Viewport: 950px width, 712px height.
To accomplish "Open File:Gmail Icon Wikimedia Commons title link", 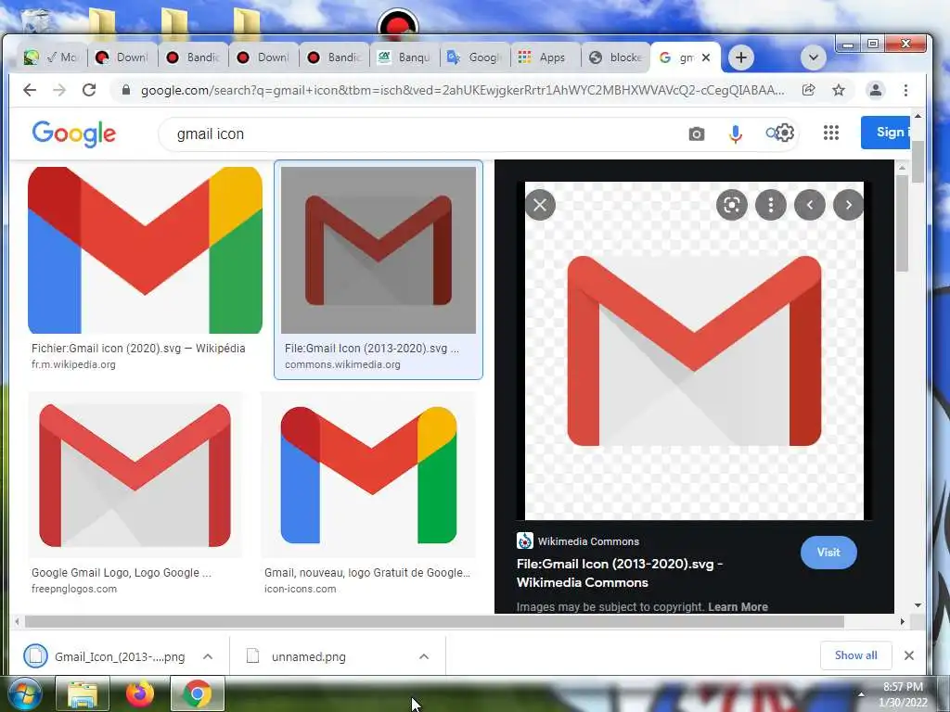I will point(619,573).
